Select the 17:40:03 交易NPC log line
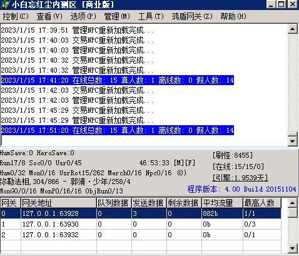299x256 pixels. tap(77, 40)
